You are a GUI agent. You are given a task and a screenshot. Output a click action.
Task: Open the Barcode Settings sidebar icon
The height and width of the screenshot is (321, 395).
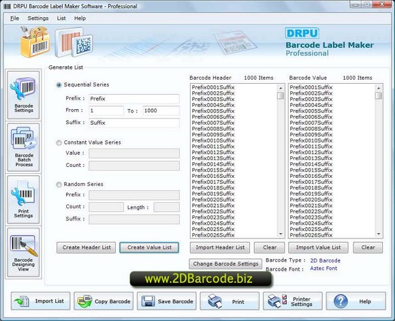(x=23, y=95)
